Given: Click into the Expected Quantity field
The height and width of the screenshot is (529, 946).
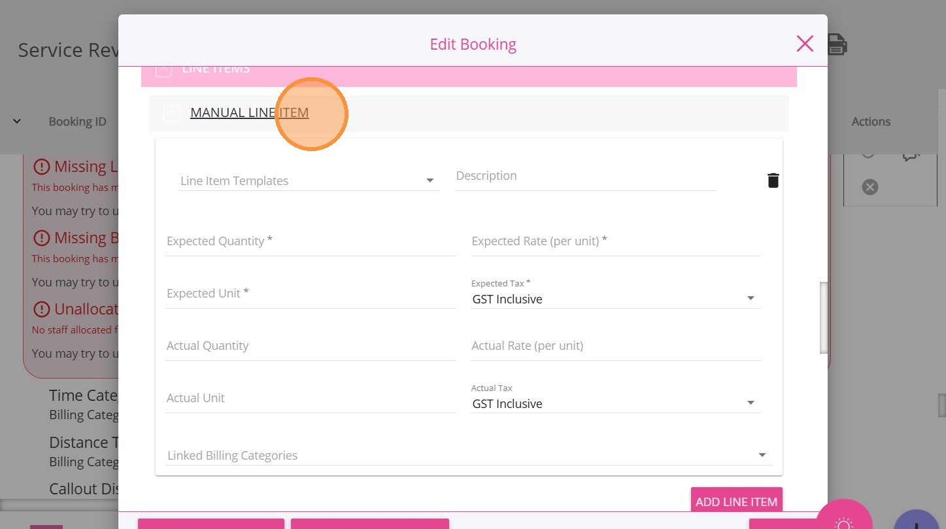Looking at the screenshot, I should 311,242.
